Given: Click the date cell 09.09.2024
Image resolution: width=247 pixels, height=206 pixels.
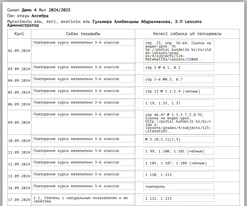Looking at the screenshot, I should (19, 123).
